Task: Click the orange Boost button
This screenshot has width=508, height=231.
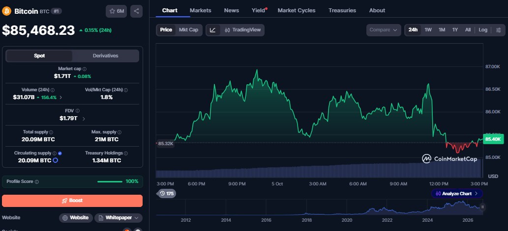Action: click(x=72, y=201)
